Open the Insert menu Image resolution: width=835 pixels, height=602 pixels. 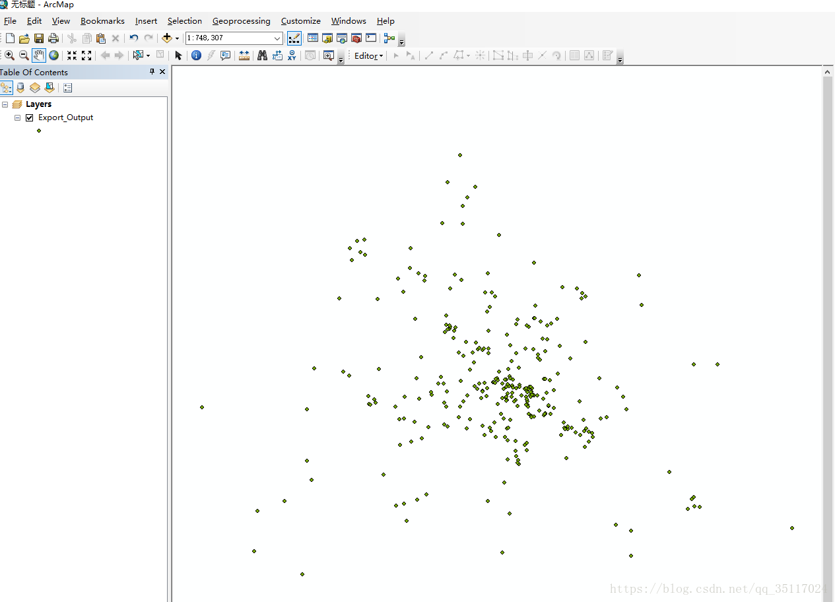[146, 21]
